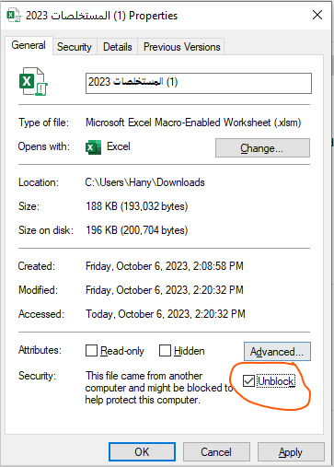The image size is (334, 467).
Task: Open the Details tab
Action: (118, 47)
